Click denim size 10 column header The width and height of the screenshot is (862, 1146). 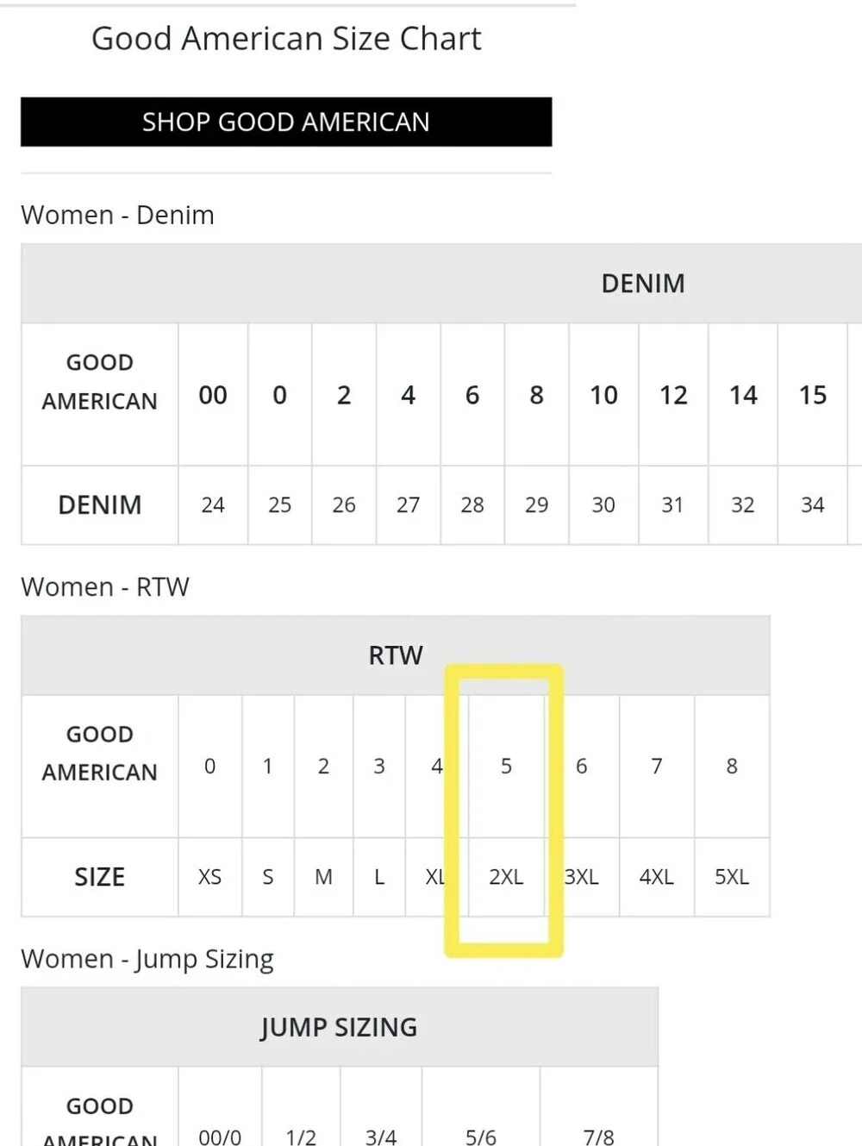[x=603, y=395]
